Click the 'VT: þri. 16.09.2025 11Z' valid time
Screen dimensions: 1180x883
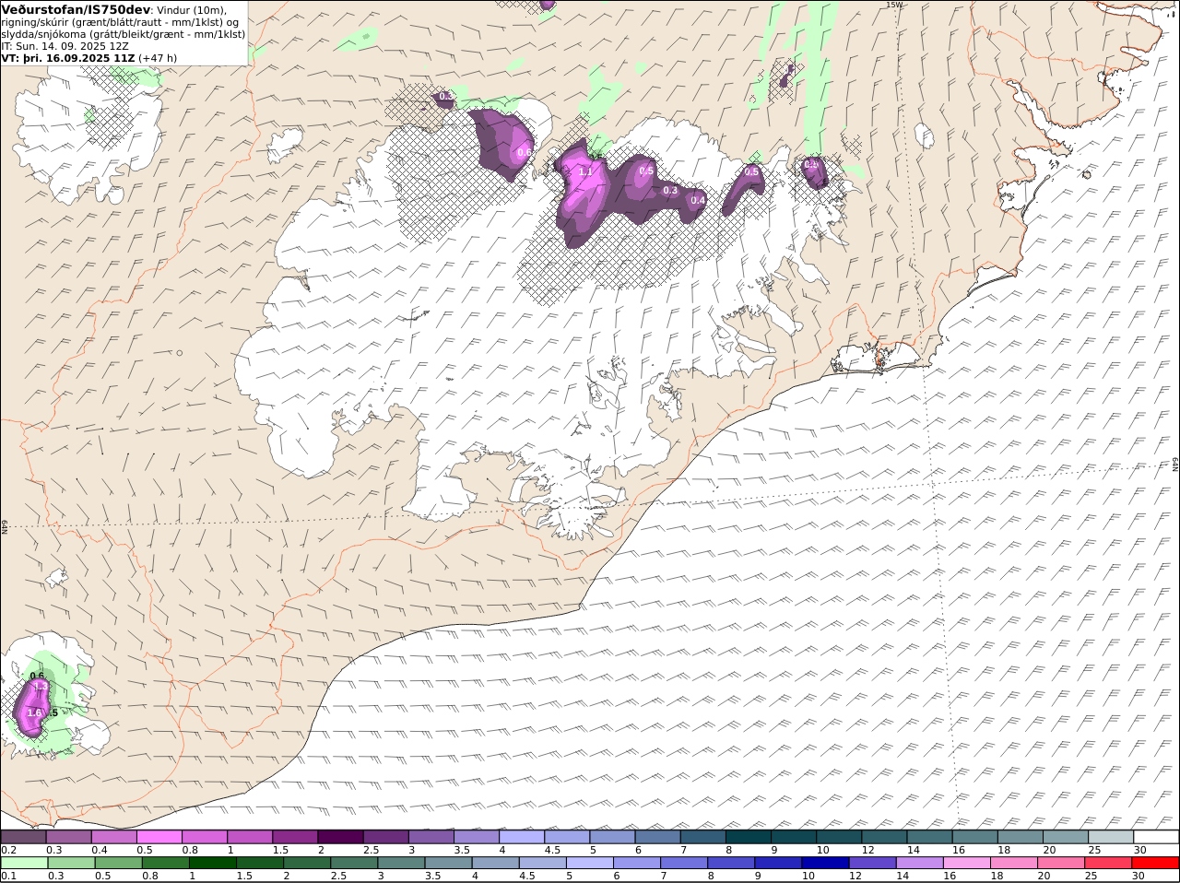pos(69,58)
